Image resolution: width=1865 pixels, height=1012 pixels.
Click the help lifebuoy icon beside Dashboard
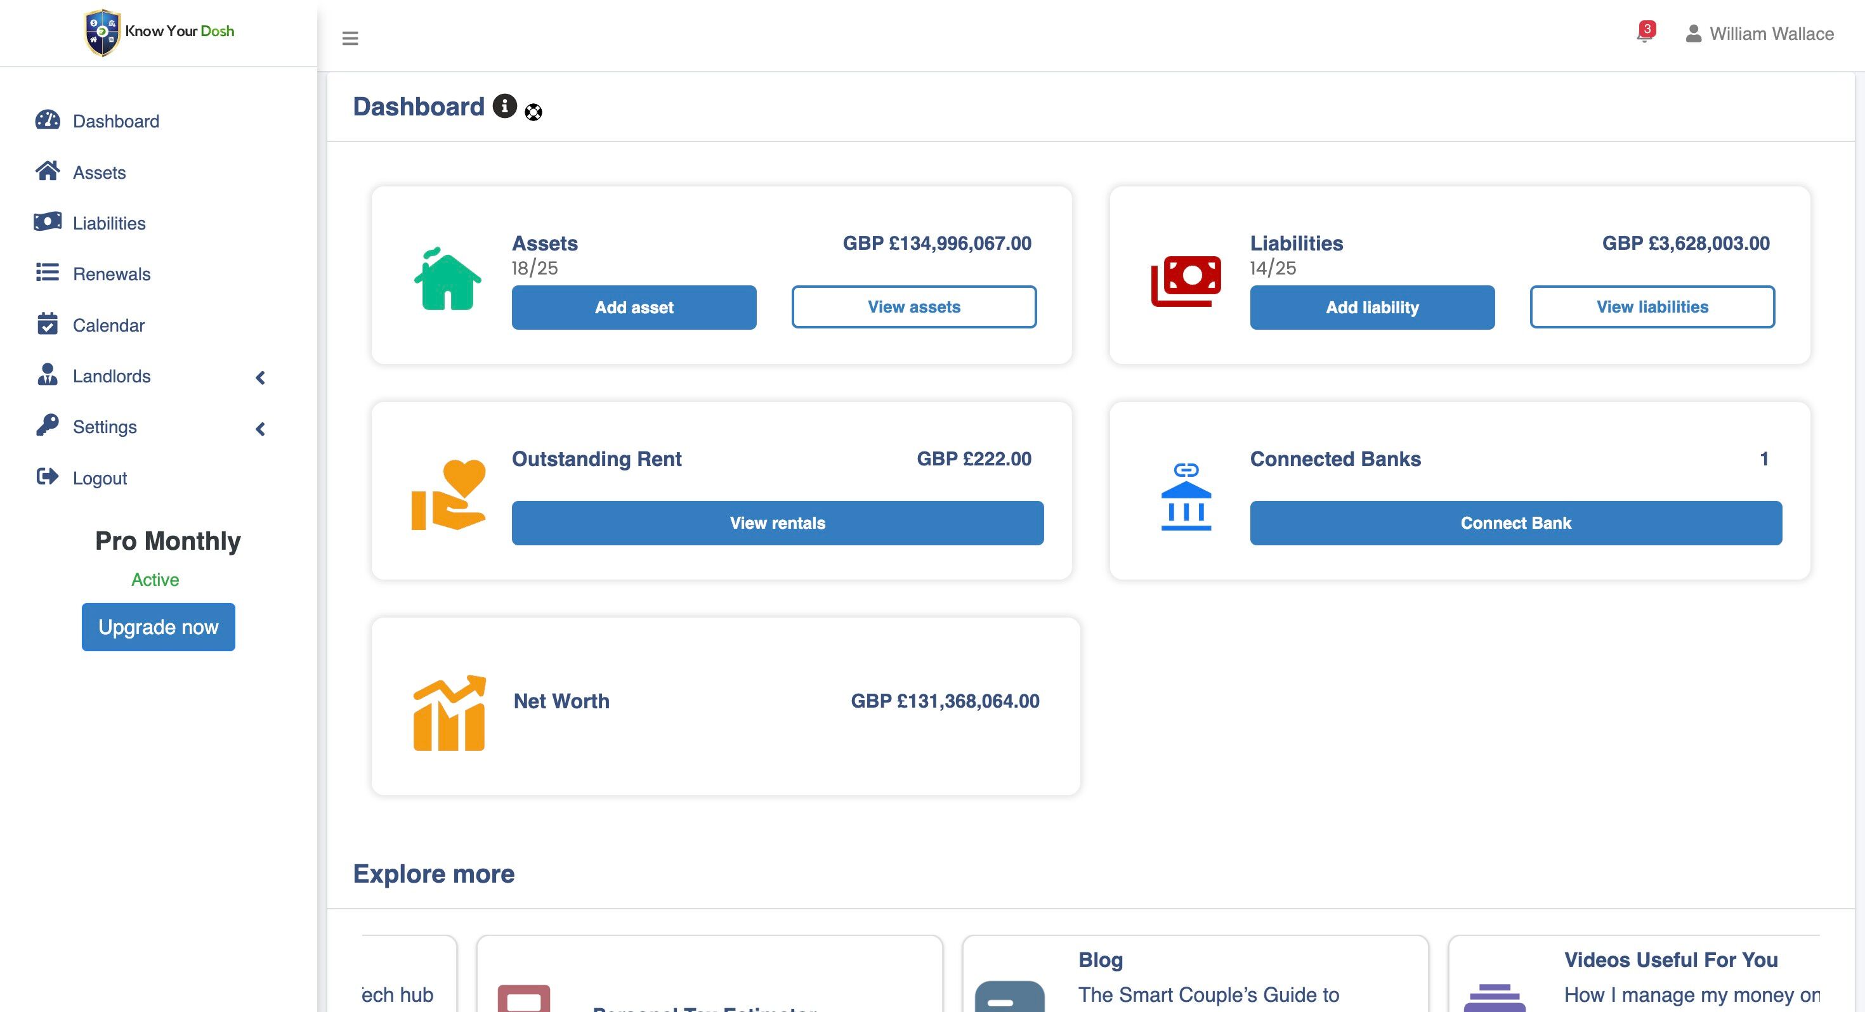point(533,112)
